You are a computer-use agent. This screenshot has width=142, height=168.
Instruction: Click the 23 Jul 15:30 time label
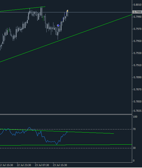tap(60, 165)
